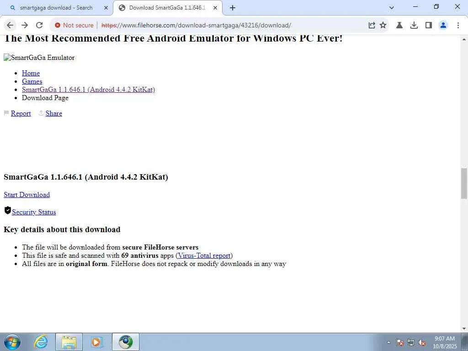The height and width of the screenshot is (351, 468).
Task: Close the smartgaga download Search tab
Action: coord(106,8)
